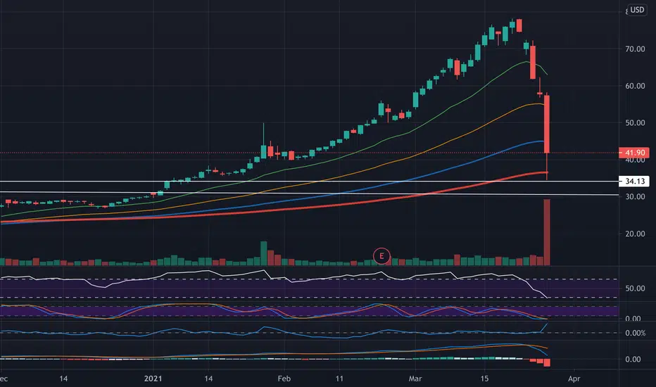The height and width of the screenshot is (387, 656).
Task: Click the tallest red volume bar
Action: click(547, 232)
